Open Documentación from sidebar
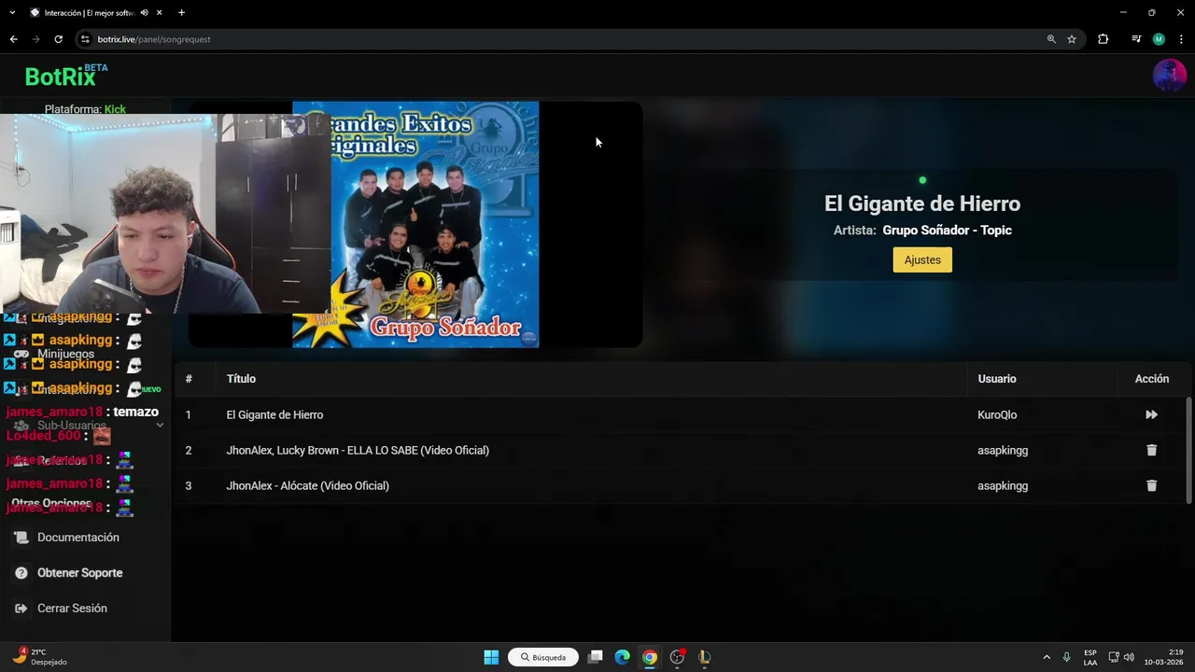The width and height of the screenshot is (1195, 672). coord(78,538)
